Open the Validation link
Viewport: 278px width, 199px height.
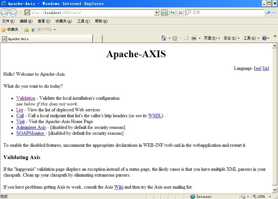(x=26, y=98)
